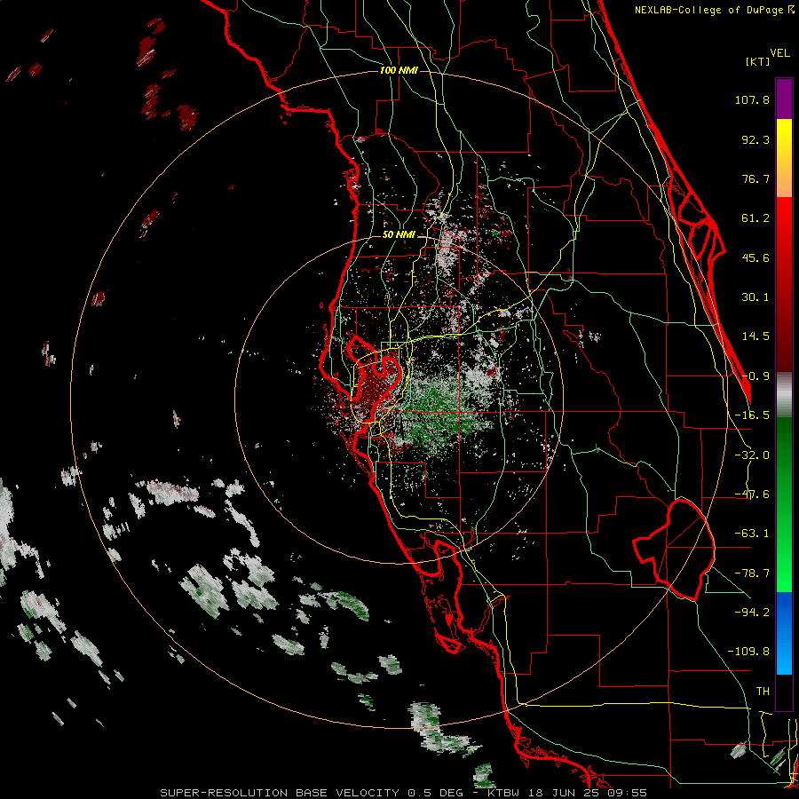This screenshot has height=799, width=799.
Task: Click the 100 NMI range ring label
Action: (399, 70)
